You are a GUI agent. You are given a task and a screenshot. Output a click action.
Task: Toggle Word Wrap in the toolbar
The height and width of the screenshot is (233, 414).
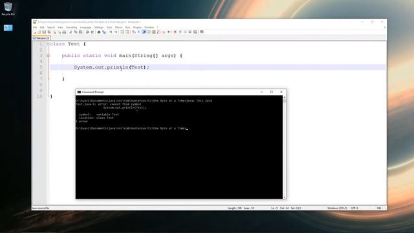(134, 32)
